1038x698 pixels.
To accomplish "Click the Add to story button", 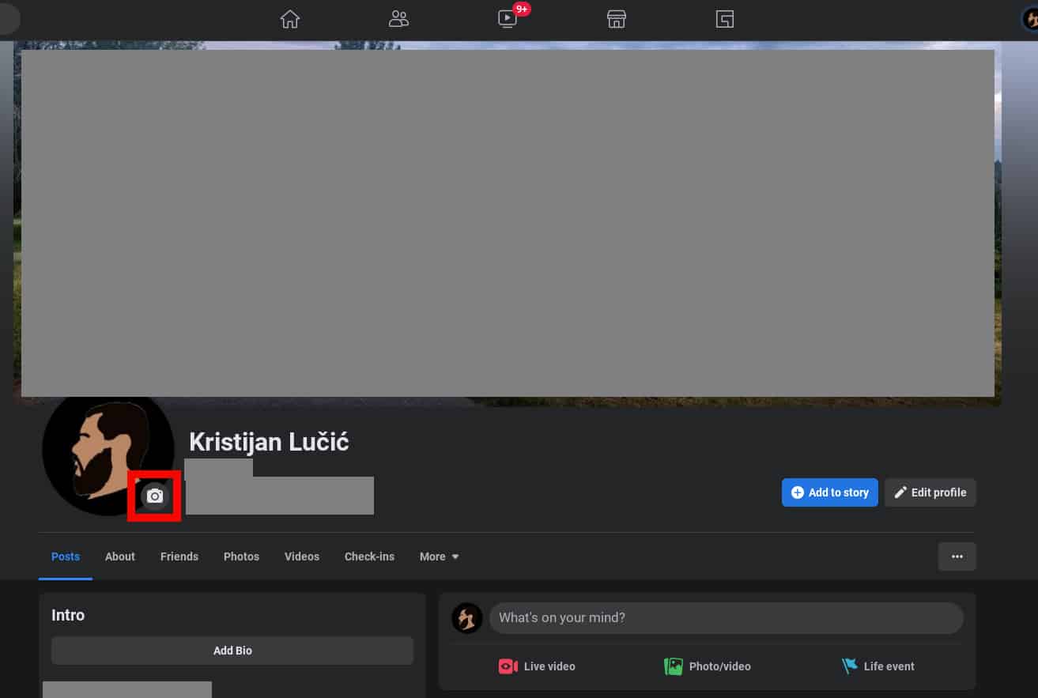I will 830,492.
